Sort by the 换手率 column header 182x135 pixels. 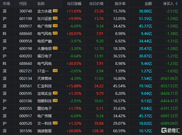point(120,4)
